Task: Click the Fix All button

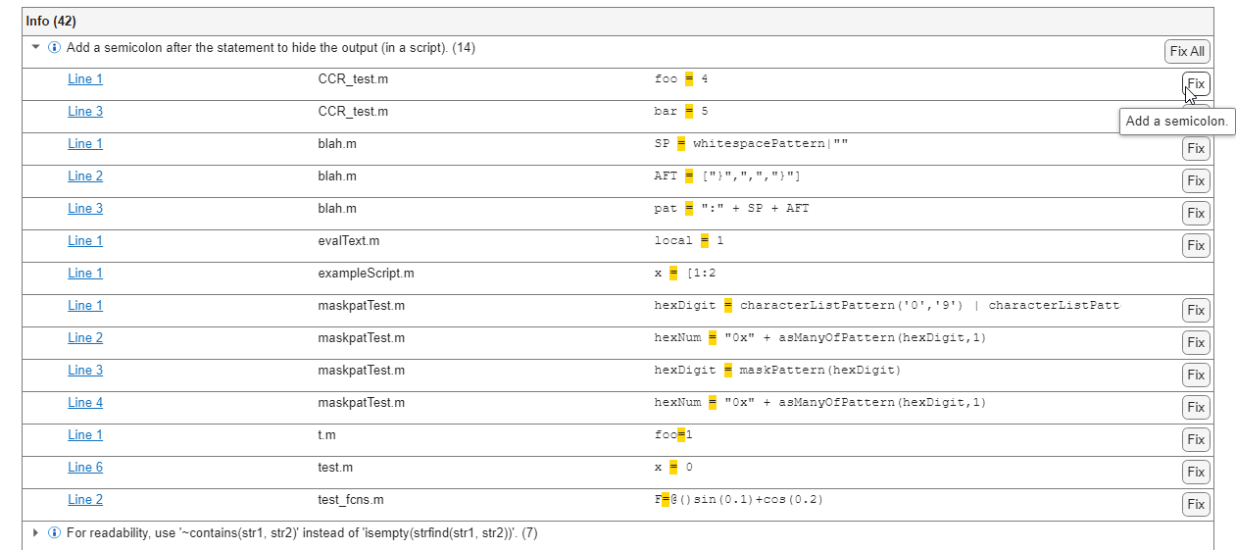Action: (1187, 52)
